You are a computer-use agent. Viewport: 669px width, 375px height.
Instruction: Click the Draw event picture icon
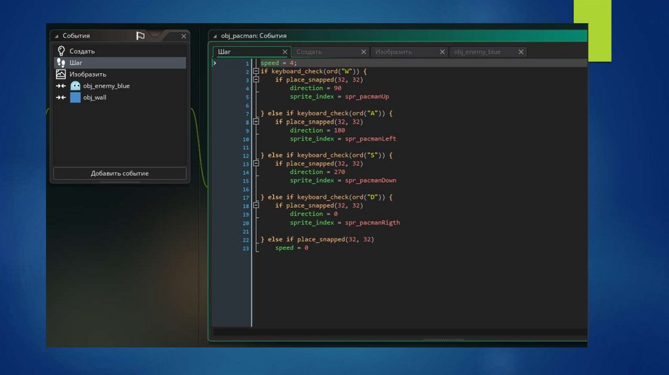(61, 74)
